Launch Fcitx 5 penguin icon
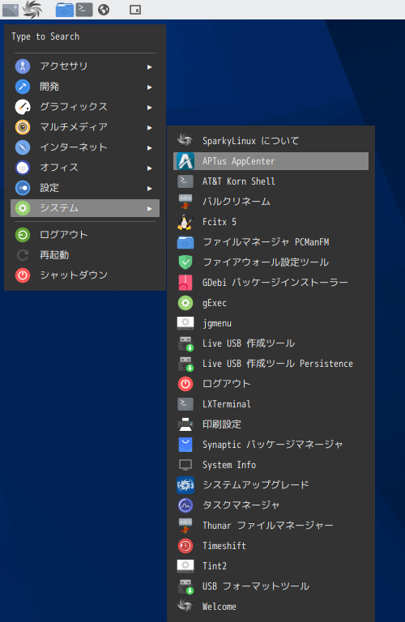405x622 pixels. coord(185,222)
